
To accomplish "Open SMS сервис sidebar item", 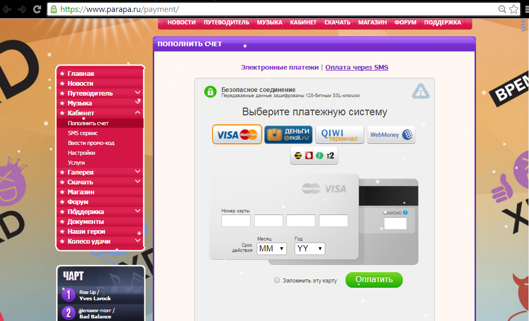I will (83, 133).
